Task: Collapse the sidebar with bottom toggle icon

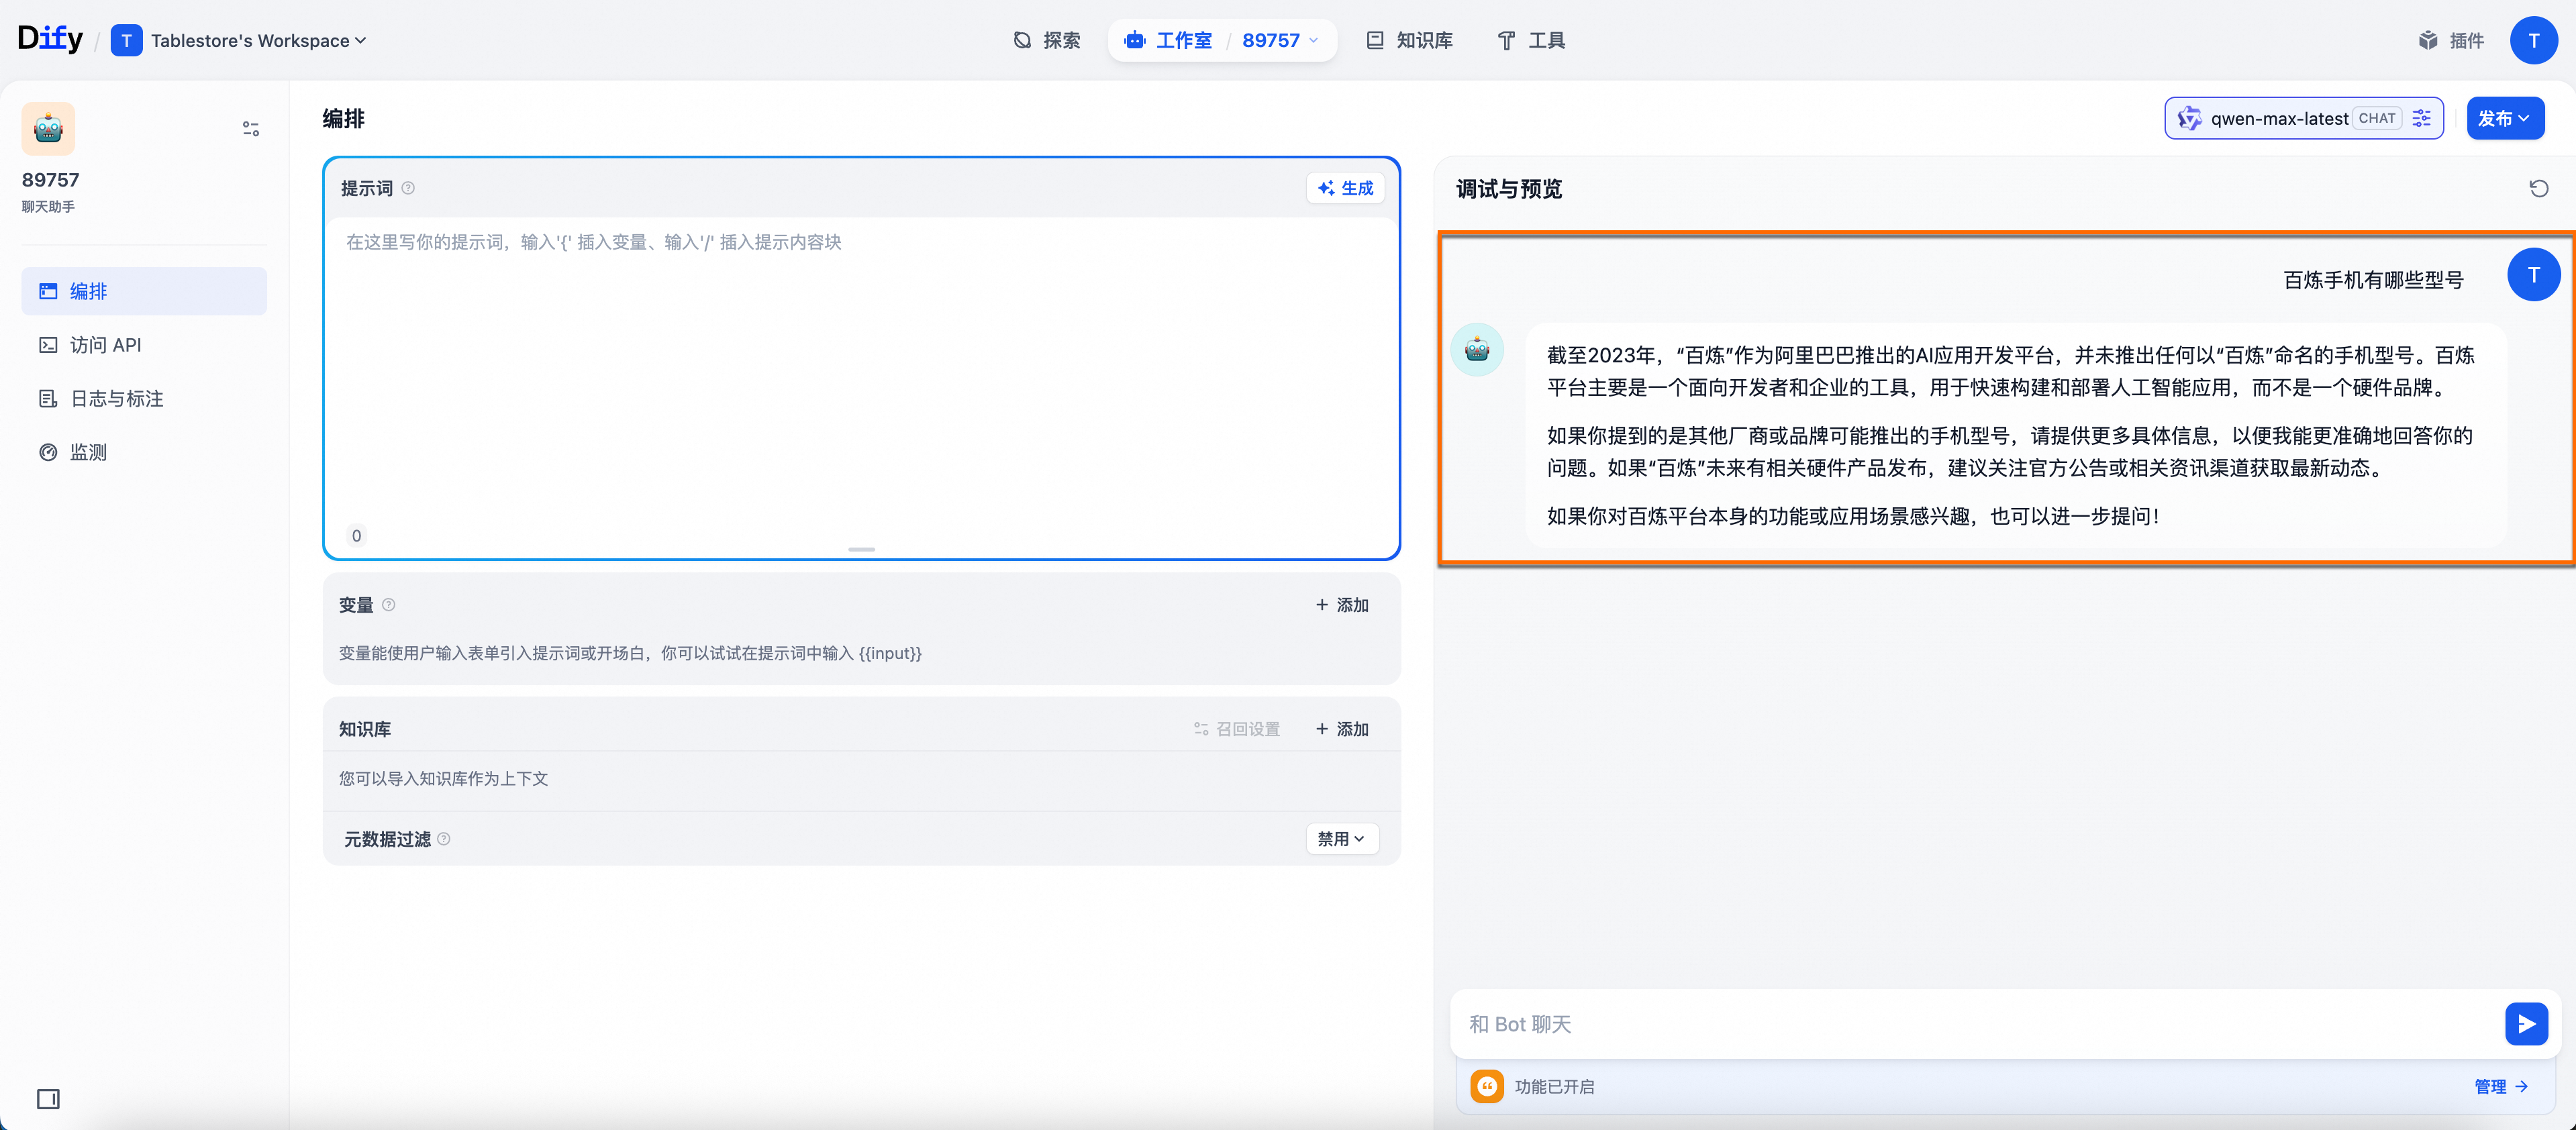Action: [48, 1099]
